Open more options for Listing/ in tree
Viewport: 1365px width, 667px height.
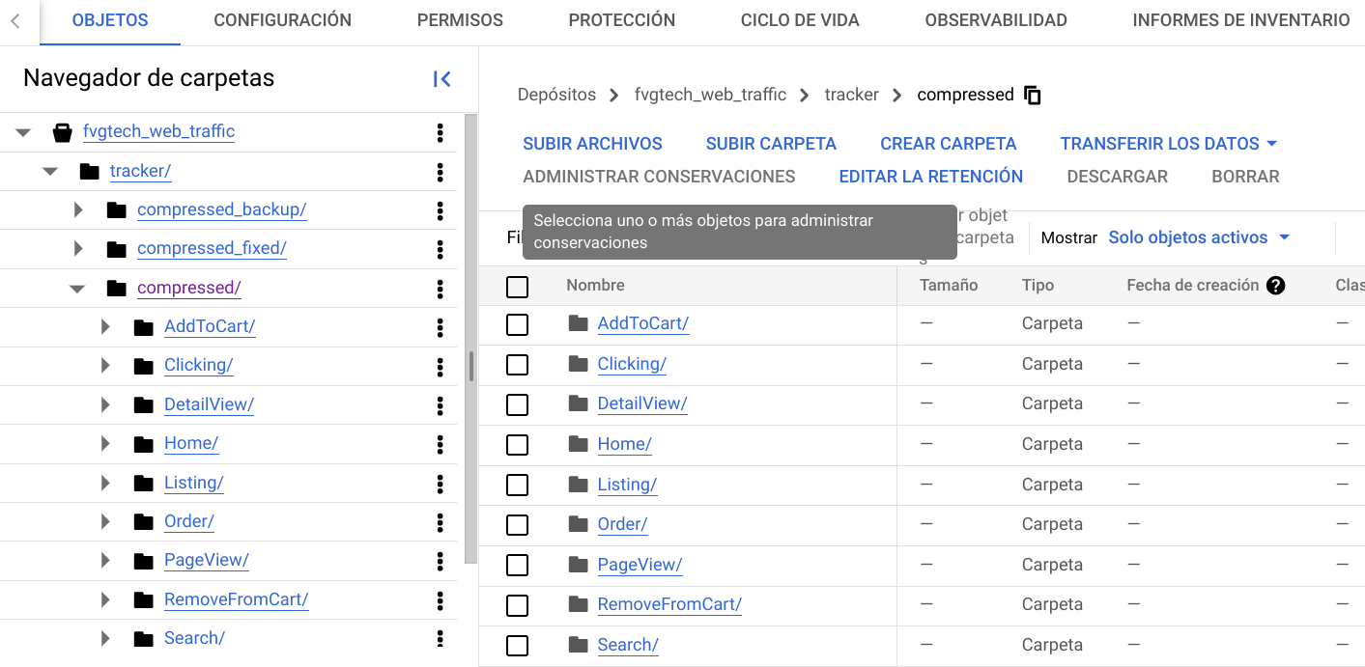click(441, 484)
